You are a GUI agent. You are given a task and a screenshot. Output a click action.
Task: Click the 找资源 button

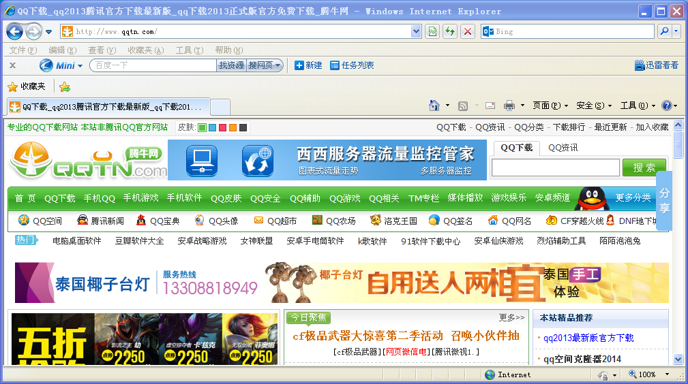[x=231, y=65]
